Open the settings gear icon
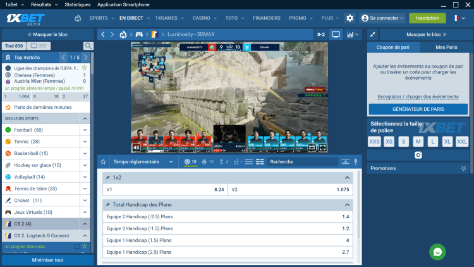The height and width of the screenshot is (267, 474). 349,18
